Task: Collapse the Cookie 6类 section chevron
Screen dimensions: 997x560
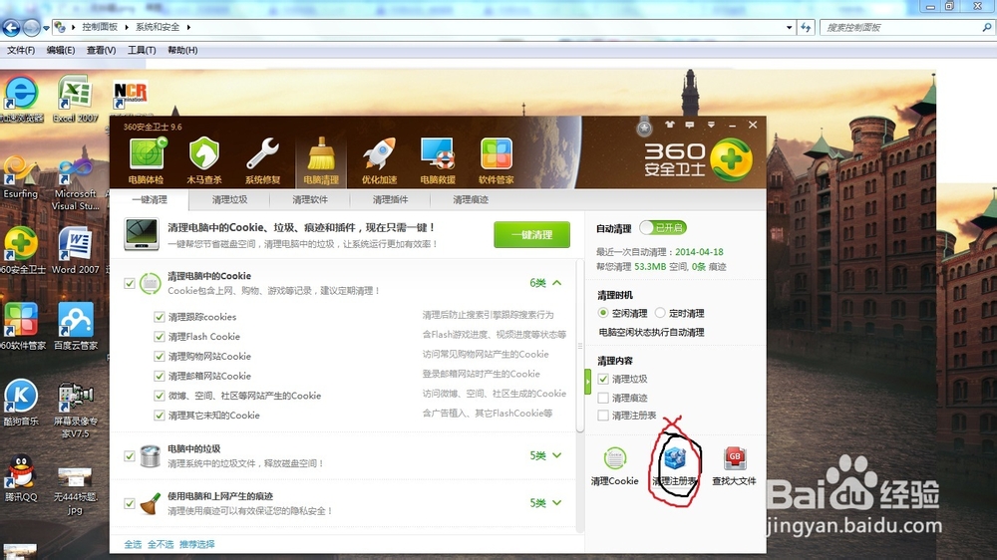Action: (557, 283)
